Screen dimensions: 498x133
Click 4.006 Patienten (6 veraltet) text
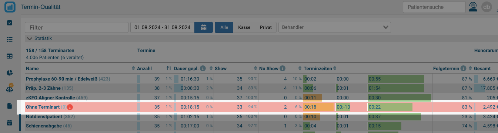pyautogui.click(x=55, y=58)
